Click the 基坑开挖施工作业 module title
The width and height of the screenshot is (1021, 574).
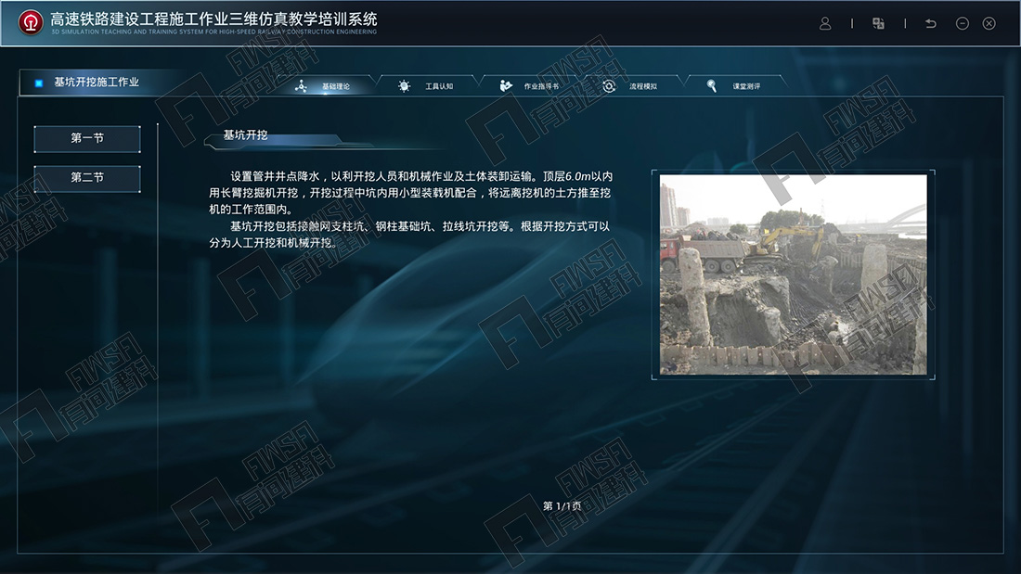point(97,82)
